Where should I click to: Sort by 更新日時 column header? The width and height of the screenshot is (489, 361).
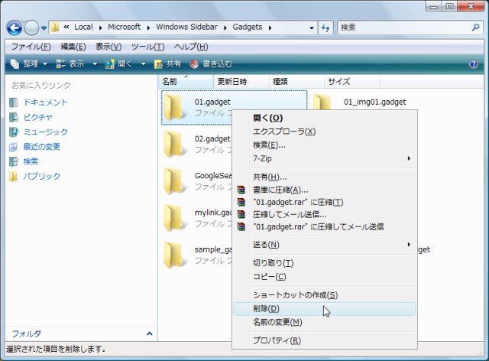tap(241, 82)
